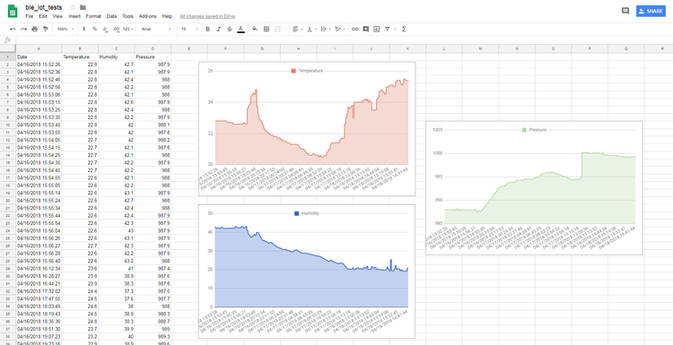Open 'All changes saved in Drive' link
Screen dimensions: 673x345
pos(207,16)
